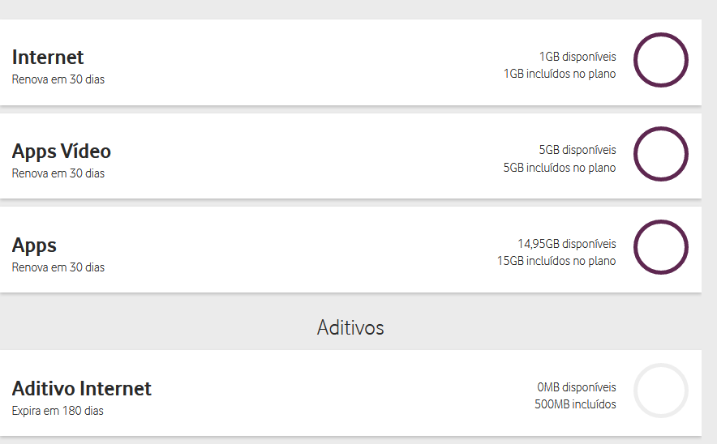The width and height of the screenshot is (717, 444).
Task: Click "1GB incluídos no plano" text
Action: click(560, 74)
